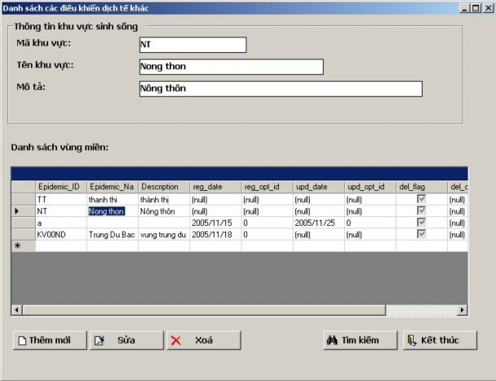The image size is (496, 381).
Task: Click the Tên khu vực text field
Action: click(x=231, y=67)
